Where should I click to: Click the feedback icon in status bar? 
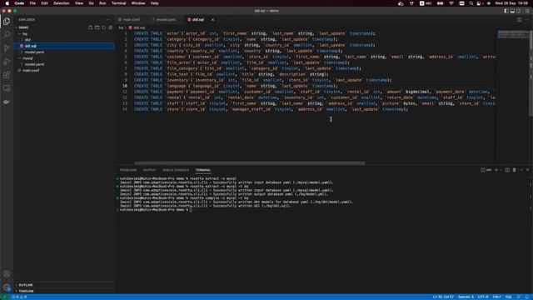(x=518, y=297)
